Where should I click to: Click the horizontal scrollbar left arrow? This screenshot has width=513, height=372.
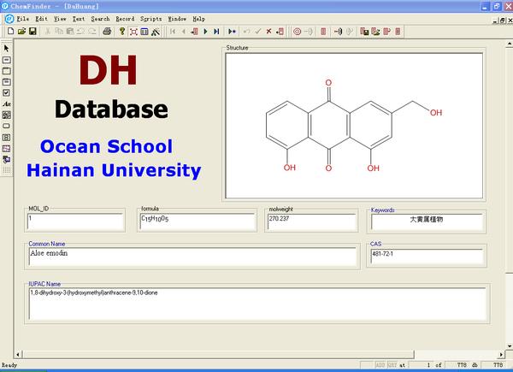(18, 354)
